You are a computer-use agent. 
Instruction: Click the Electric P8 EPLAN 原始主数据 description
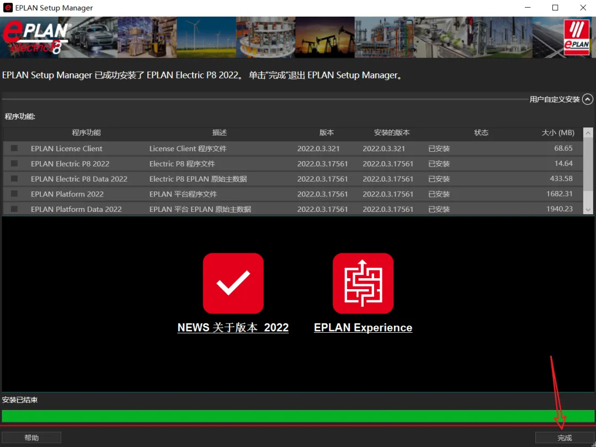pos(198,179)
